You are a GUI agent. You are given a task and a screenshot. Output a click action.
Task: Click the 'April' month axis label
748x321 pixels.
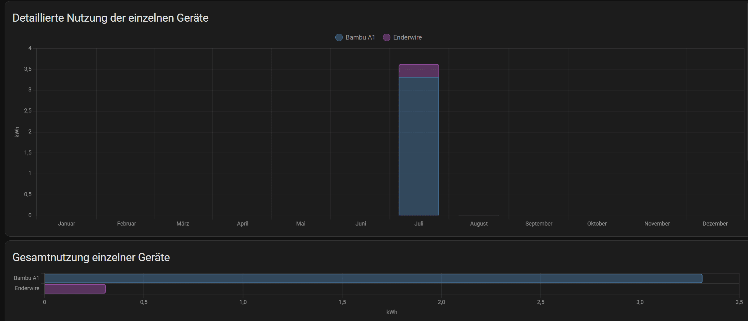[243, 224]
